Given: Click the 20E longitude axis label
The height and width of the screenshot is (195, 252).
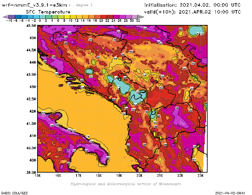Looking at the screenshot, I should tap(140, 175).
